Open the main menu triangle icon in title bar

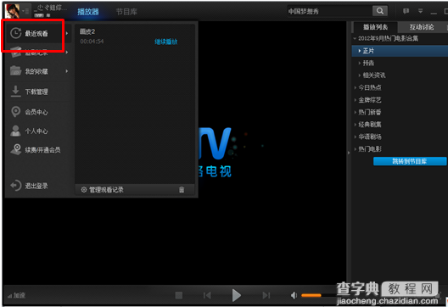click(x=420, y=11)
